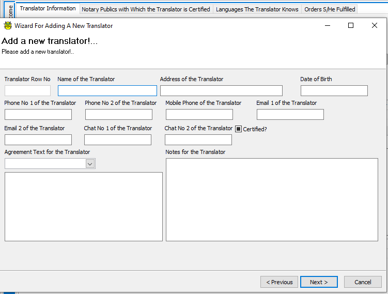Click the Translator Row No field
The height and width of the screenshot is (294, 388).
pyautogui.click(x=27, y=90)
